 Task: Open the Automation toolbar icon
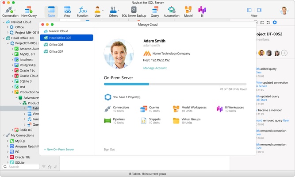[172, 12]
